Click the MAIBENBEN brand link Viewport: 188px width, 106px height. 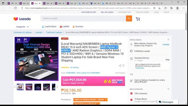tap(71, 73)
